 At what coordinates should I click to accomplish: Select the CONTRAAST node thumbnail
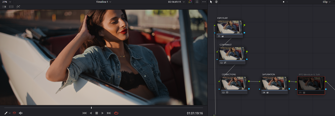pos(232,54)
